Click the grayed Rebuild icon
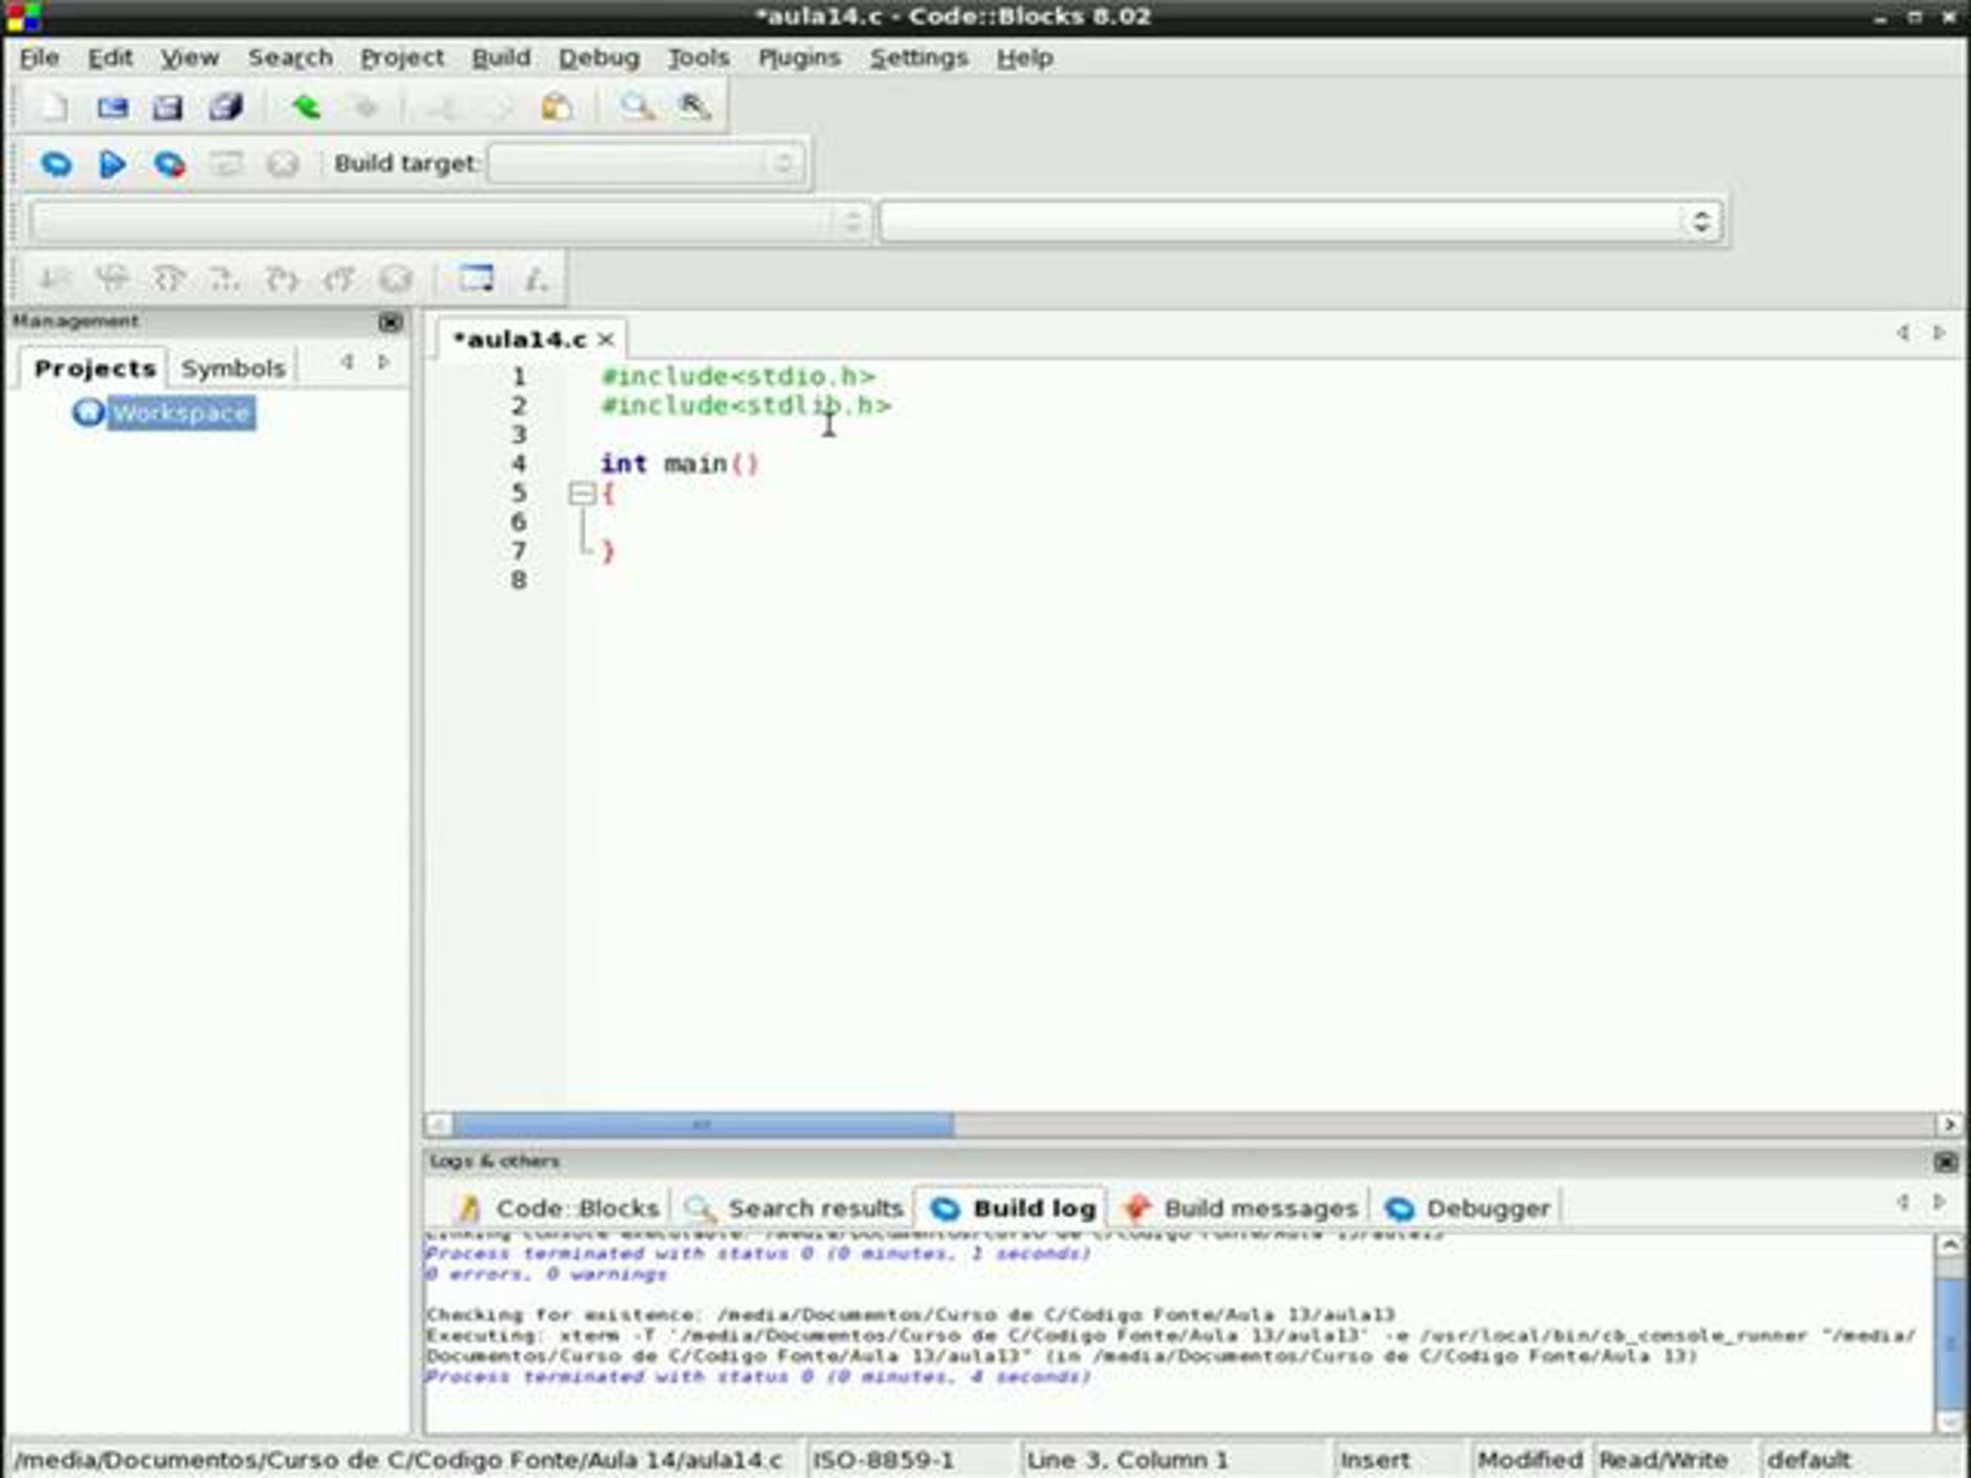Image resolution: width=1971 pixels, height=1478 pixels. coord(226,164)
